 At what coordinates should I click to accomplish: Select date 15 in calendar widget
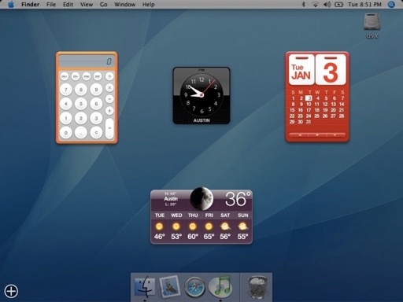click(292, 110)
